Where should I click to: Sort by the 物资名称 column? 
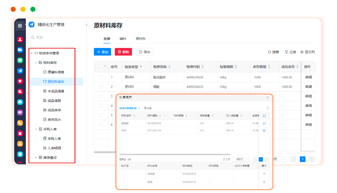(169, 67)
